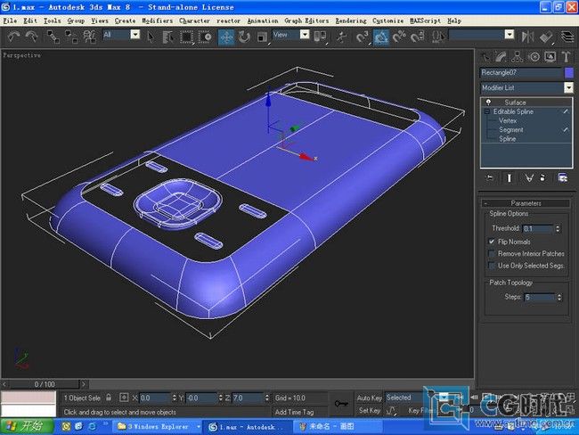Click the Redo arrow in main toolbar

click(32, 37)
